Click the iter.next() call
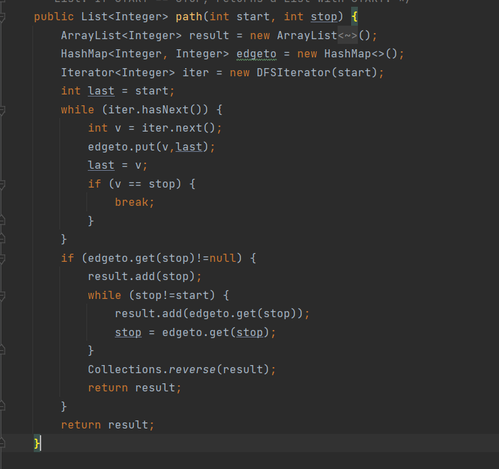Viewport: 499px width, 469px height. click(182, 128)
